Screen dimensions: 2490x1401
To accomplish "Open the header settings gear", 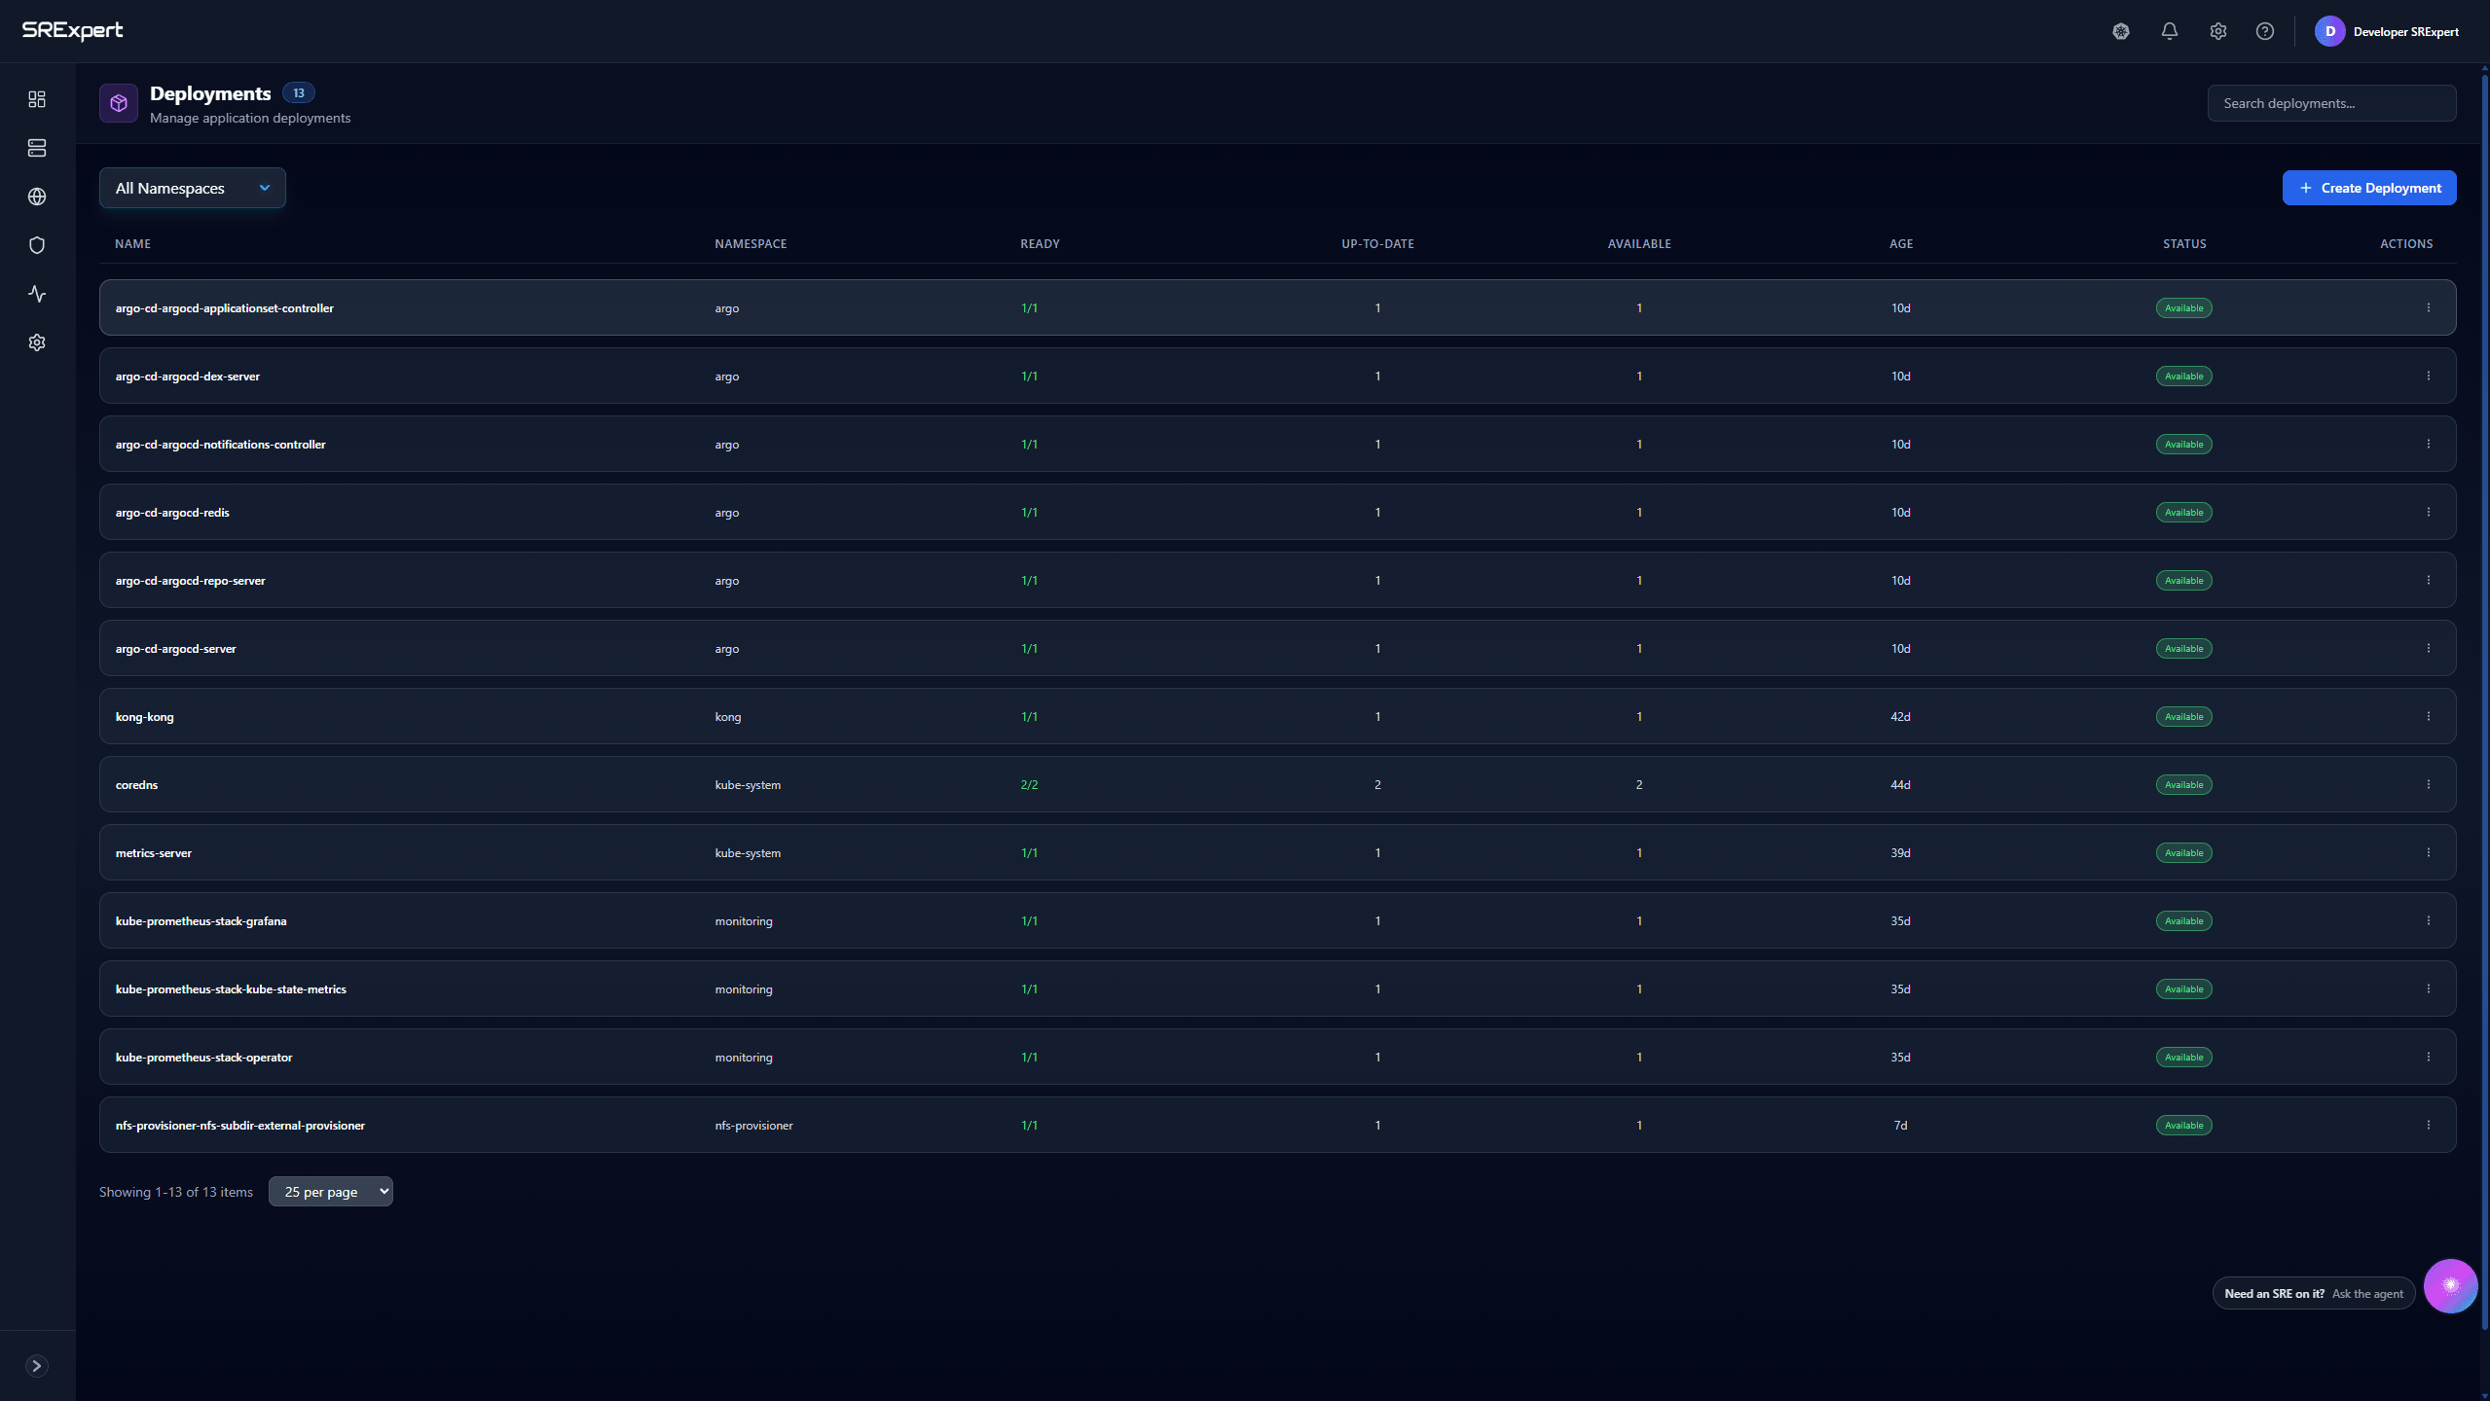I will click(2218, 31).
